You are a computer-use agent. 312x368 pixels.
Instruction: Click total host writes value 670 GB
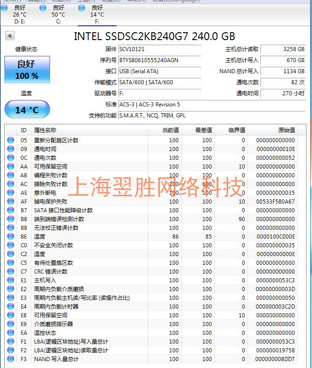point(283,60)
